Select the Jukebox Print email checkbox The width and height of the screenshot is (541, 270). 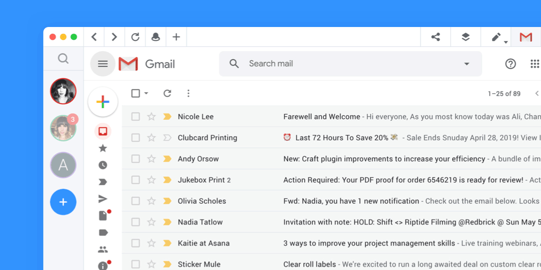click(136, 180)
